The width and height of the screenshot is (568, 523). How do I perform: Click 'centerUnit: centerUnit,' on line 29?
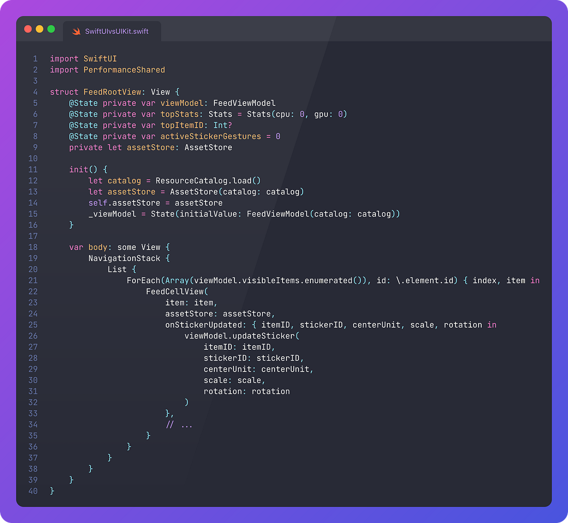(x=259, y=370)
